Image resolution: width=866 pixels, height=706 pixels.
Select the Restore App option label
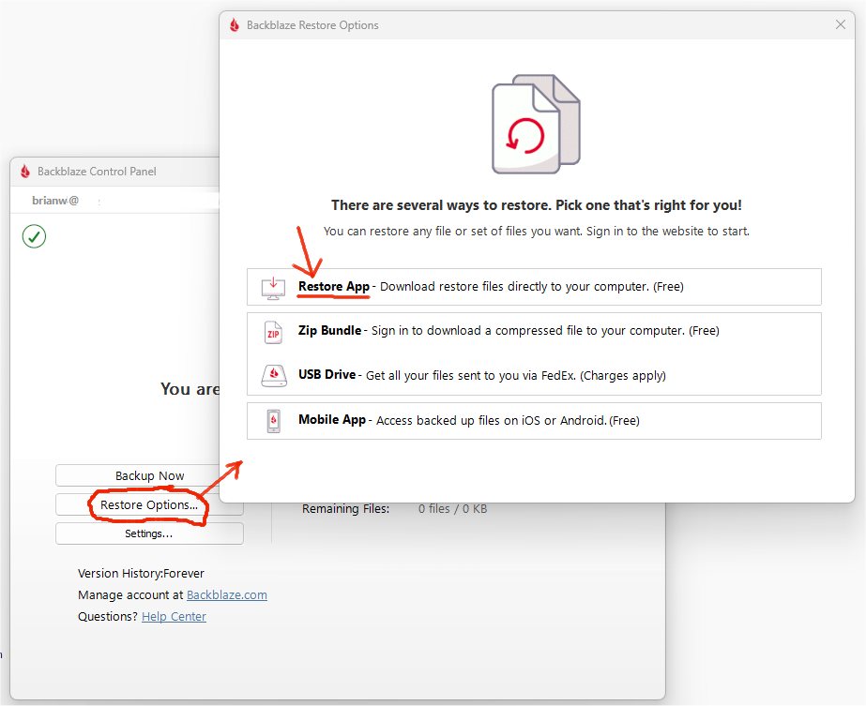(335, 286)
